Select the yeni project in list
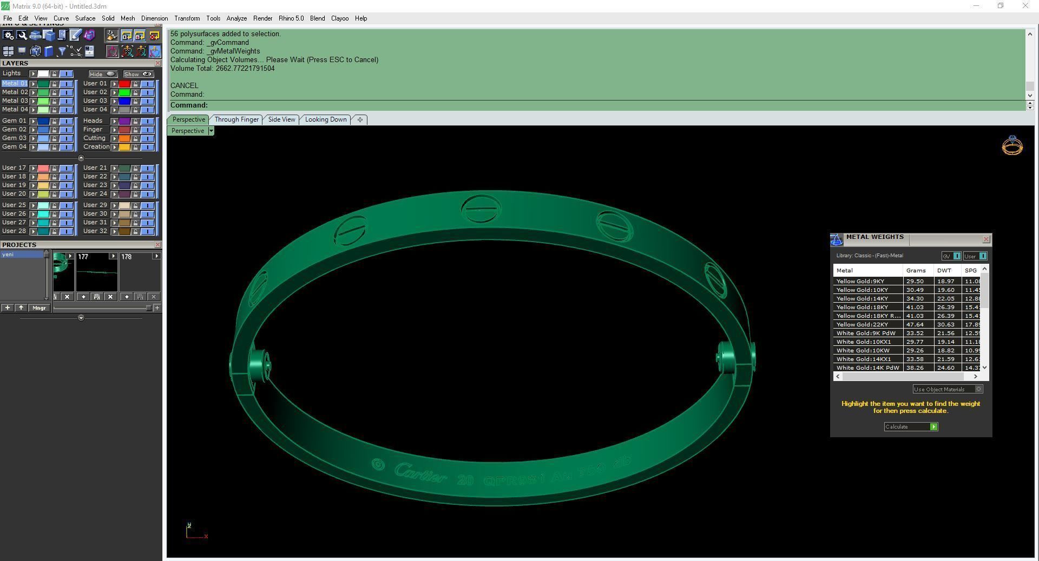 point(22,255)
